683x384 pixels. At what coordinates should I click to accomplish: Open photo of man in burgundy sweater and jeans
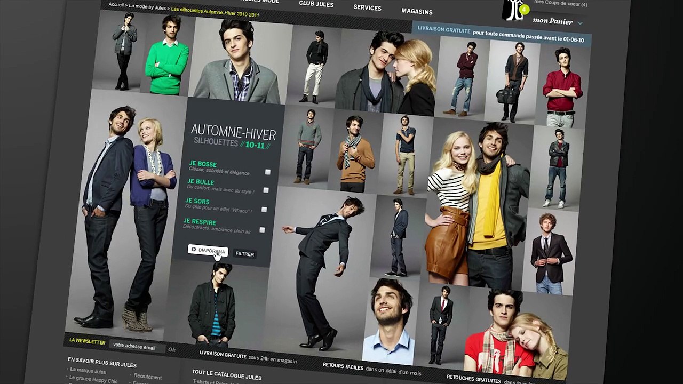click(x=463, y=78)
